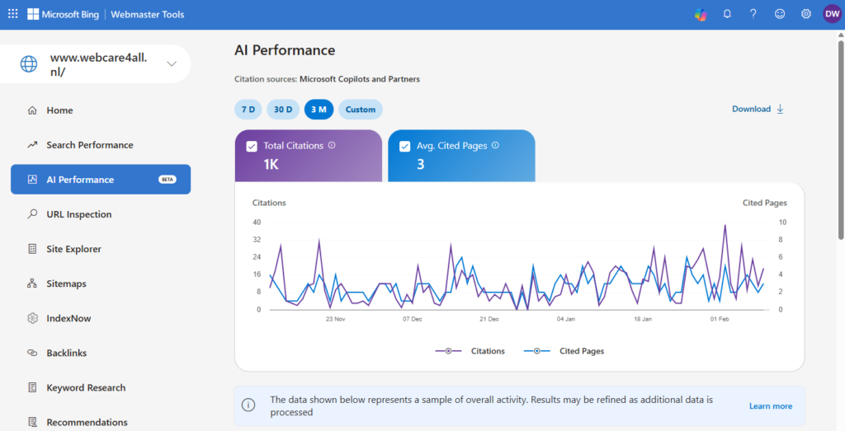
Task: Select the 30 D time range
Action: pyautogui.click(x=283, y=110)
